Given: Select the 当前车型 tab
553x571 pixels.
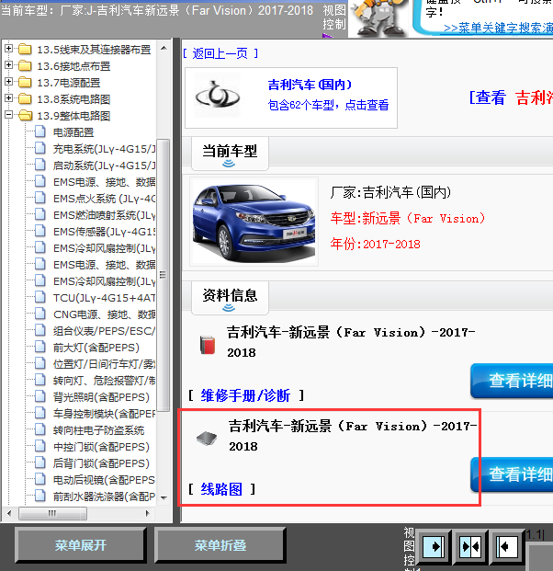Looking at the screenshot, I should point(230,153).
